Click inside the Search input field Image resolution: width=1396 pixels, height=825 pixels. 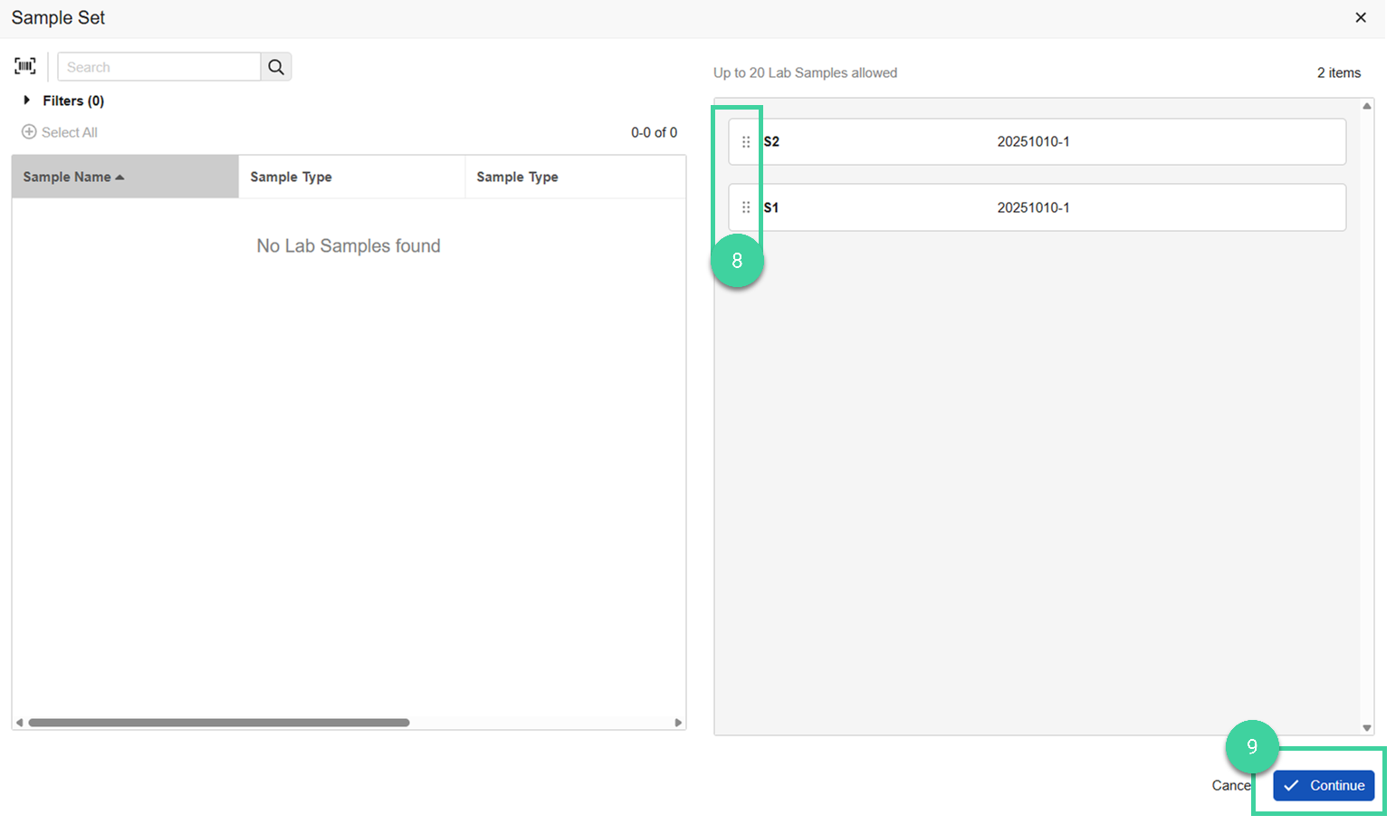(x=158, y=66)
